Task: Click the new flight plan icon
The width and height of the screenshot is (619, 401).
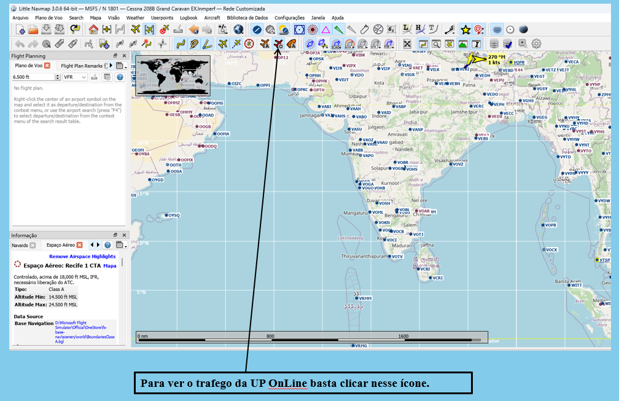Action: point(20,29)
